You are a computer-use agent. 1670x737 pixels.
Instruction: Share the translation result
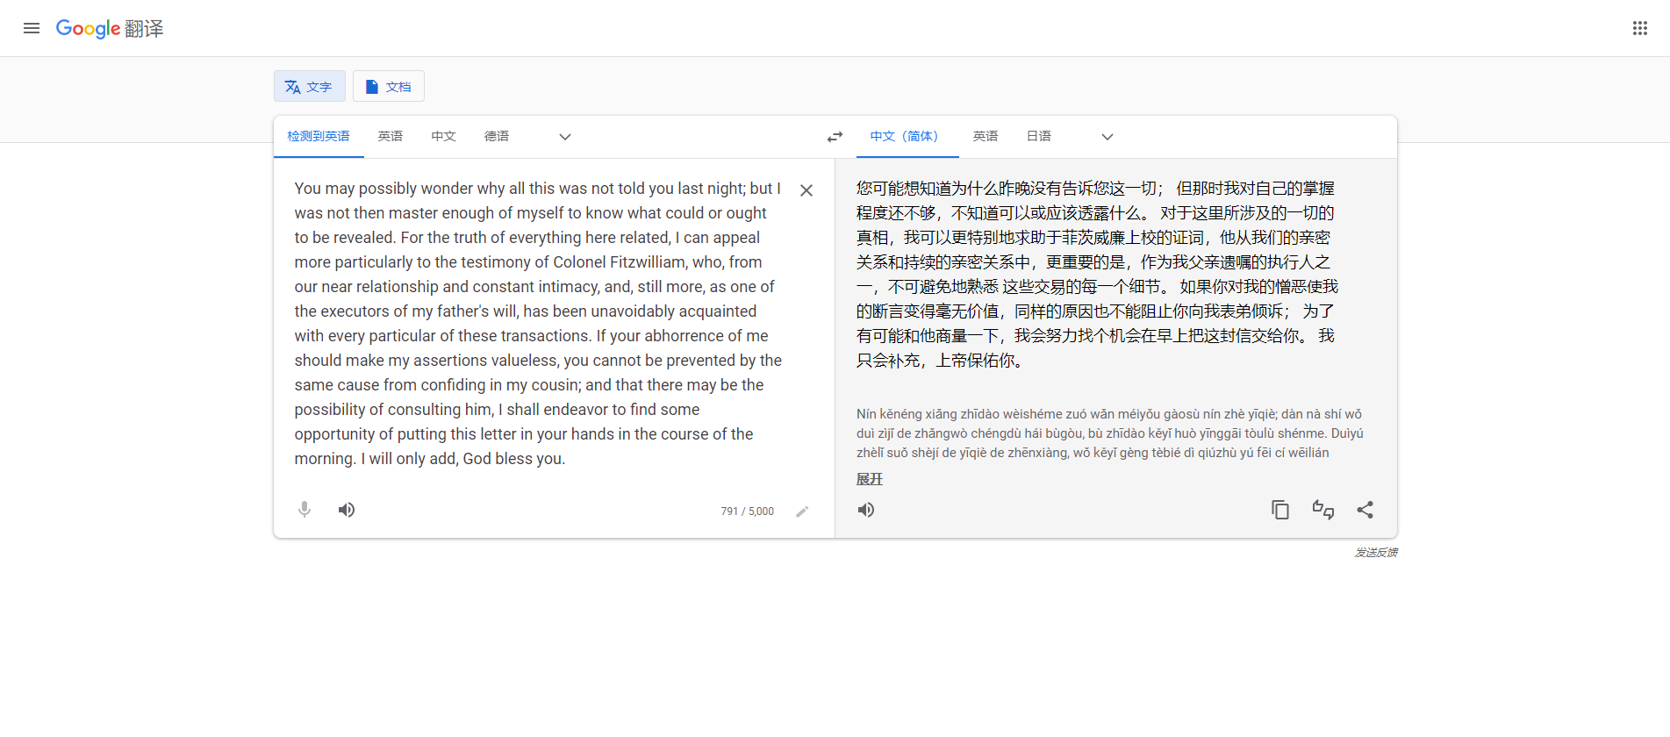point(1365,510)
